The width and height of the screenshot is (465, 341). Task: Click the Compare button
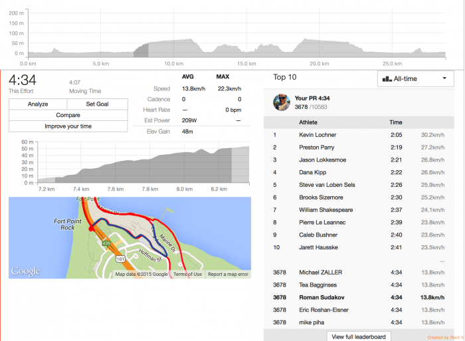click(68, 115)
